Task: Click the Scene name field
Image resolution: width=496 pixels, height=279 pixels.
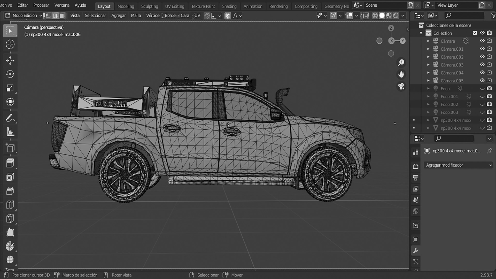Action: 385,5
